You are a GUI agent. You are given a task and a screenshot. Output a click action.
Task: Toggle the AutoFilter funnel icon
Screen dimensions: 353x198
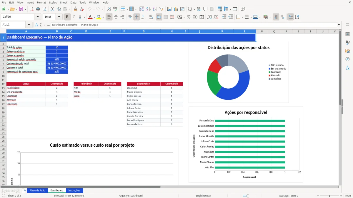pos(161,9)
